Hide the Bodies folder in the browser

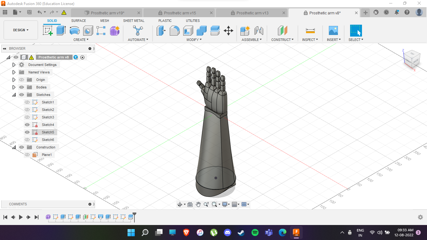[21, 87]
